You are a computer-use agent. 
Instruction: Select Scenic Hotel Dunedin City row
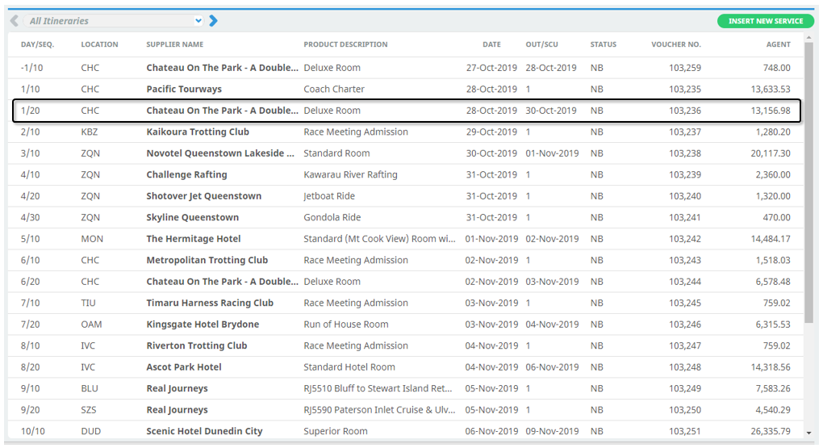(x=405, y=431)
